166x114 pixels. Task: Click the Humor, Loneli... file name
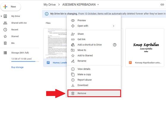[60, 62]
